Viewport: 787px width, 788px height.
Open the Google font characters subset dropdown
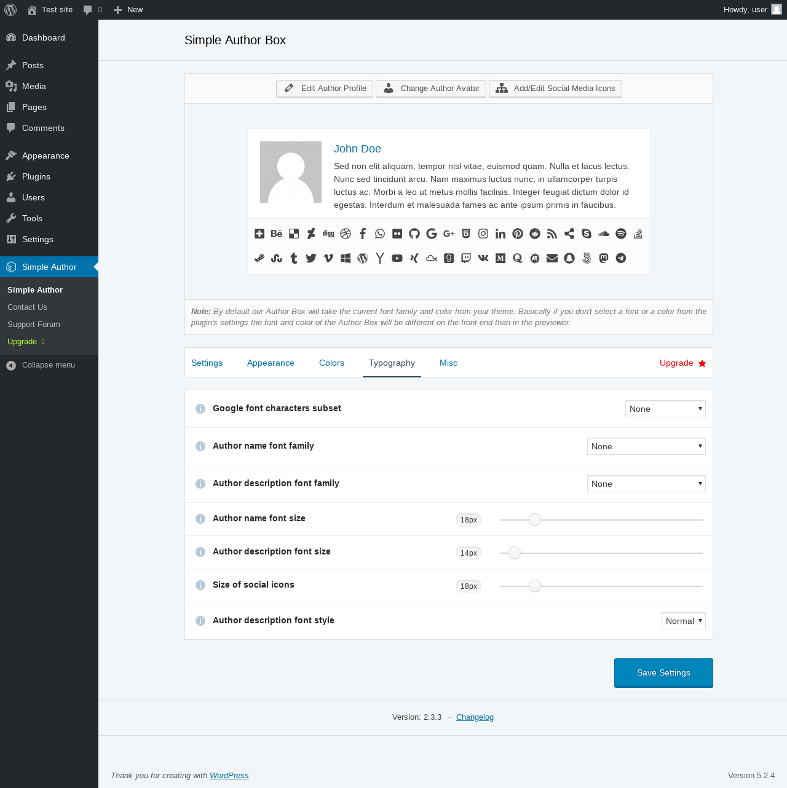tap(665, 409)
